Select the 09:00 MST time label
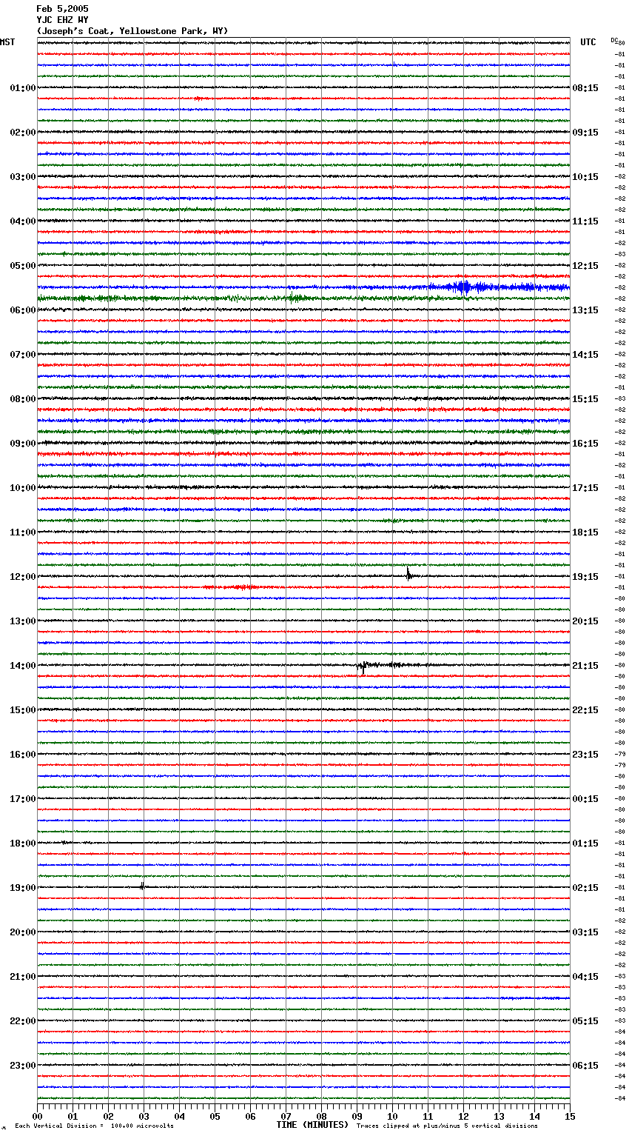This screenshot has height=1136, width=629. tap(23, 444)
